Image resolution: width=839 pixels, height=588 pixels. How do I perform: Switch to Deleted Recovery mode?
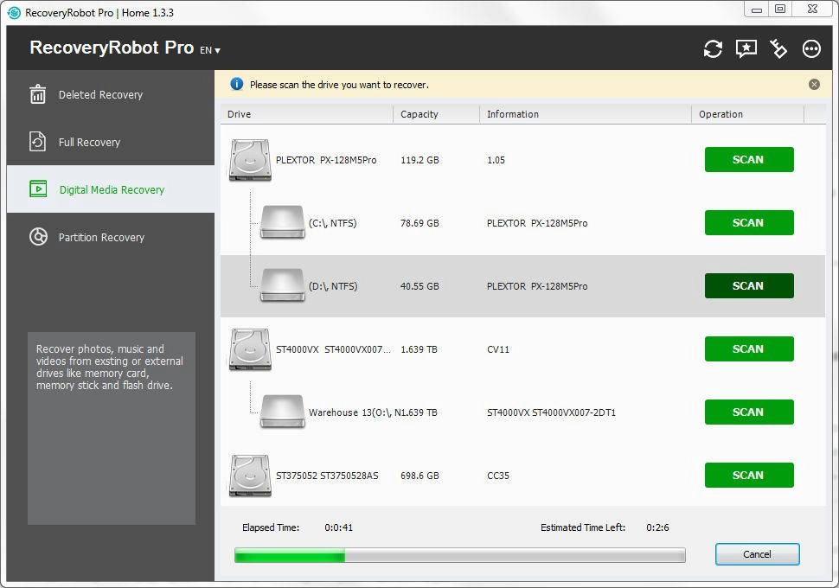coord(110,94)
